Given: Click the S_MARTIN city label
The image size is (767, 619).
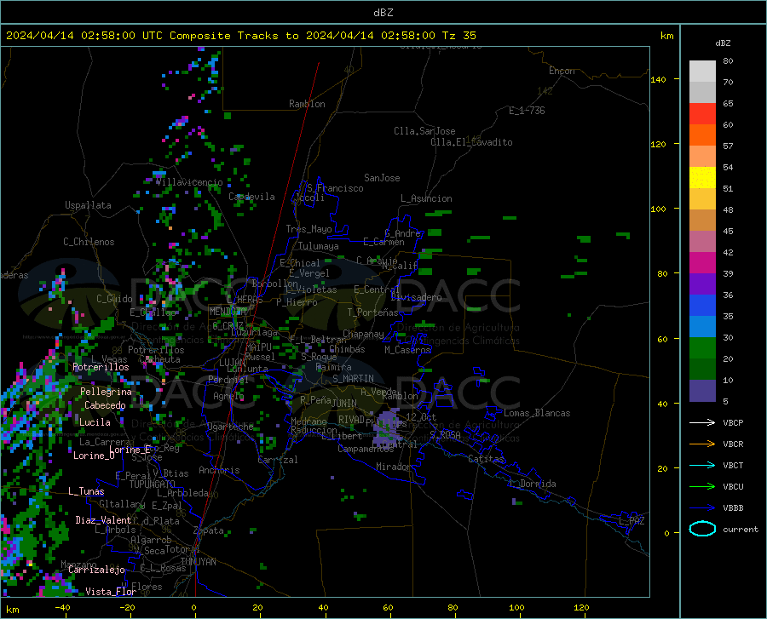Looking at the screenshot, I should [353, 379].
